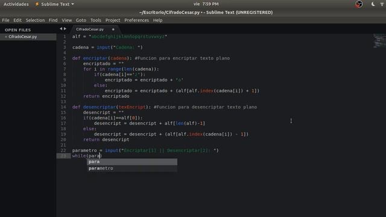The image size is (386, 217).
Task: Choose the 'para' autocomplete suggestion
Action: pos(132,162)
